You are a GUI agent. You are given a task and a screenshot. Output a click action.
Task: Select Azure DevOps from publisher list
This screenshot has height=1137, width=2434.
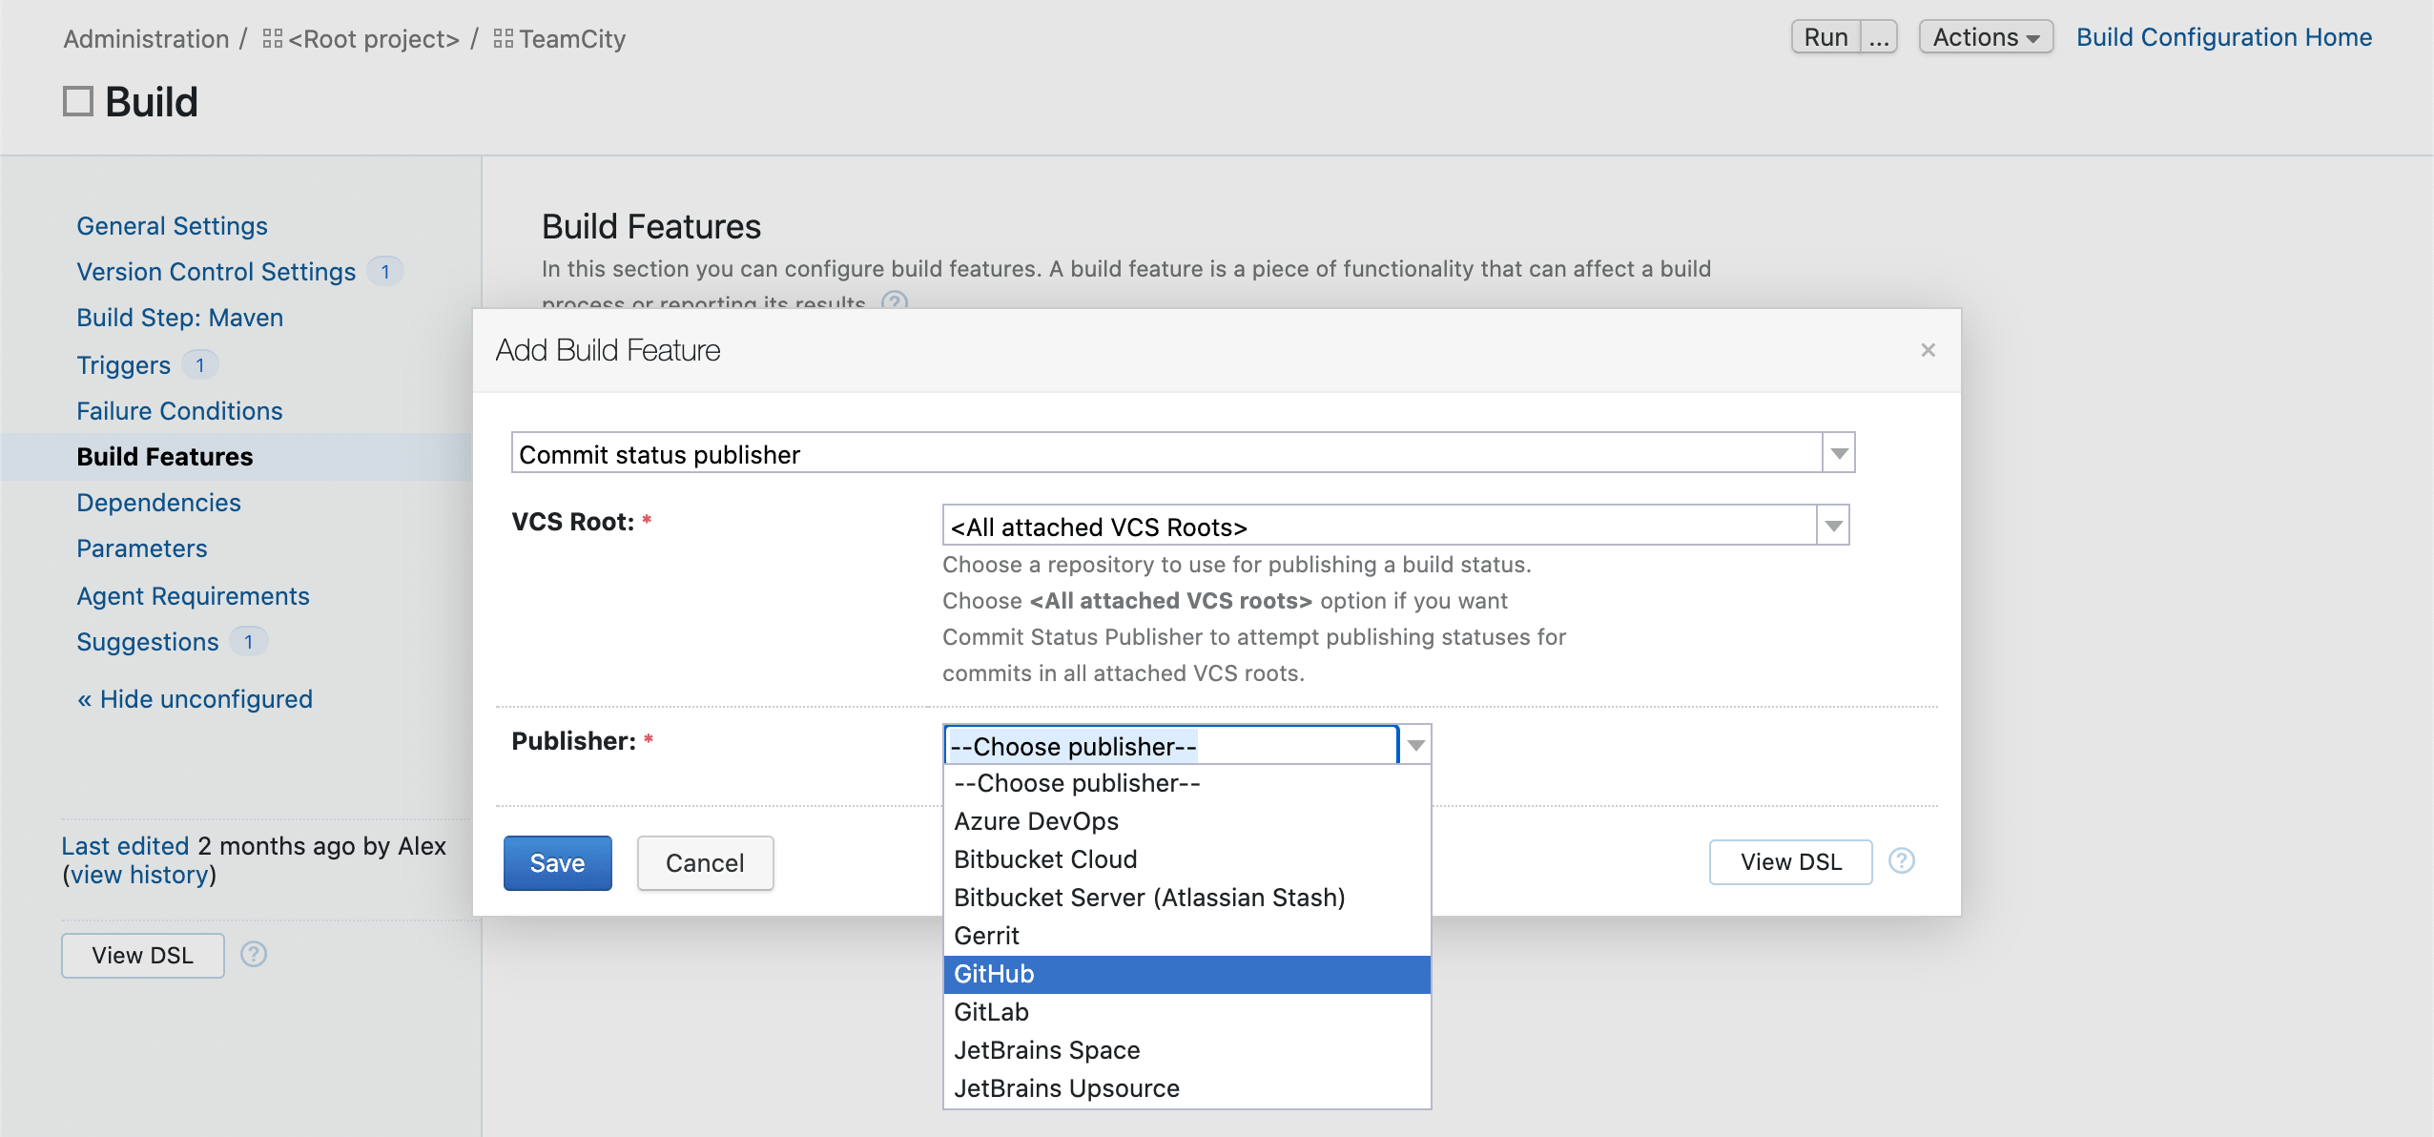(1037, 820)
